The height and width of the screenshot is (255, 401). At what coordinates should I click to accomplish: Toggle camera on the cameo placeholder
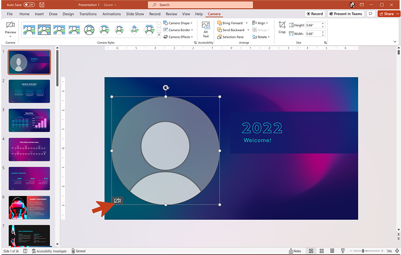[x=117, y=201]
